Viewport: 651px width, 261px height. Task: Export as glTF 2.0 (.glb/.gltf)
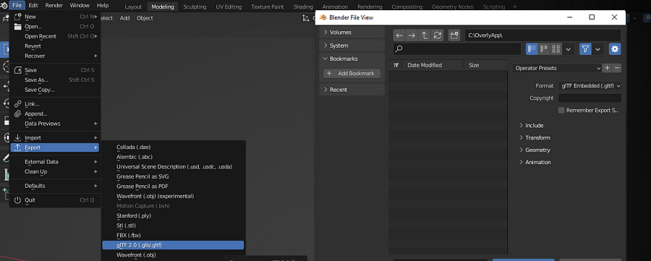[173, 245]
